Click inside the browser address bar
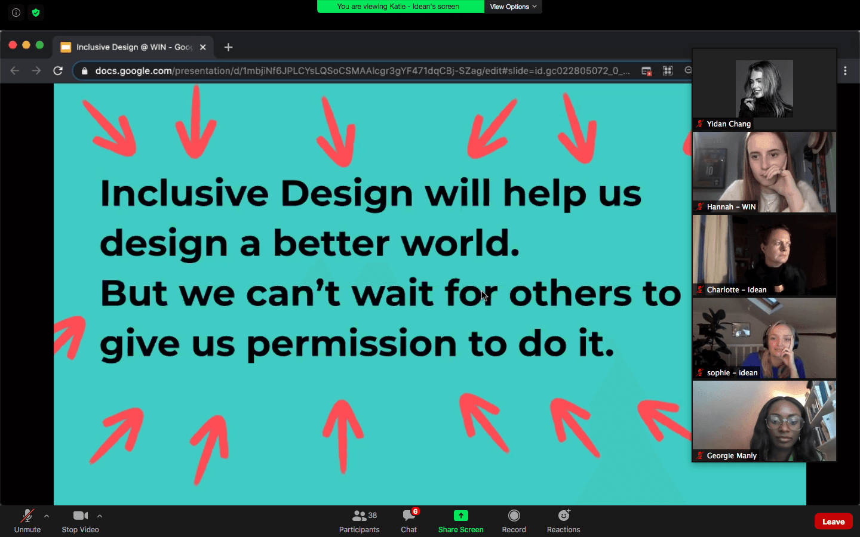Screen dimensions: 860x537 [358, 70]
